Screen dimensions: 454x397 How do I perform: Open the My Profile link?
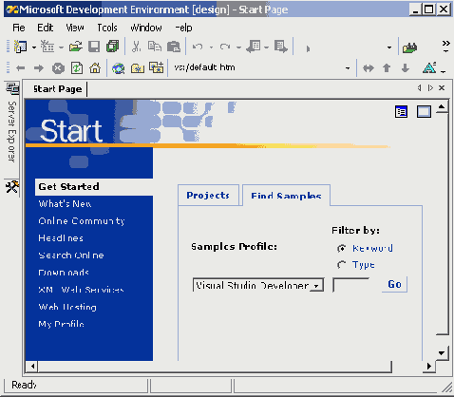tap(61, 324)
